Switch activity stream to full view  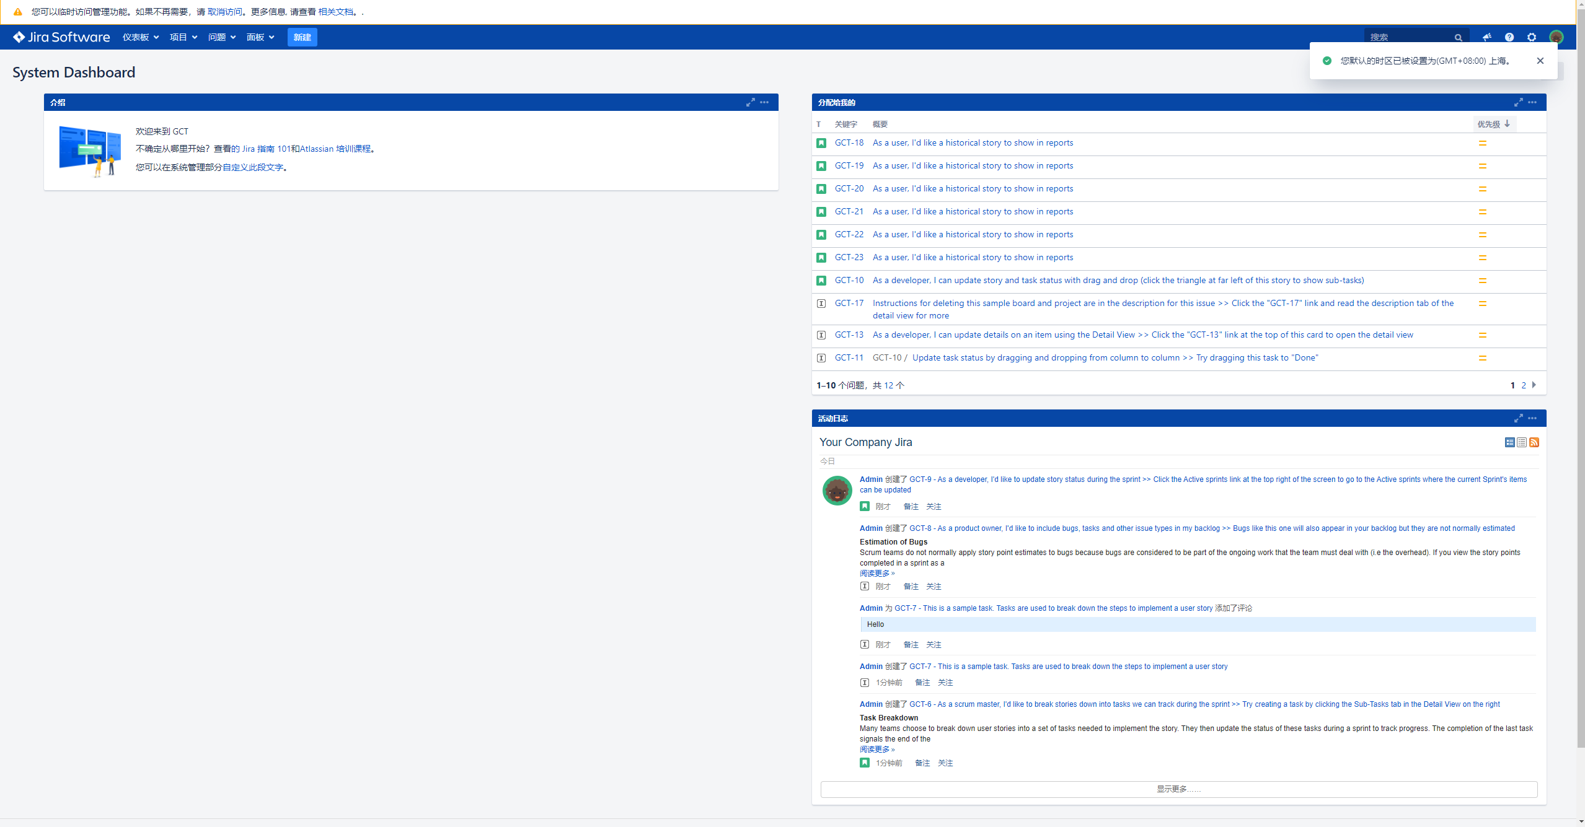(1510, 442)
